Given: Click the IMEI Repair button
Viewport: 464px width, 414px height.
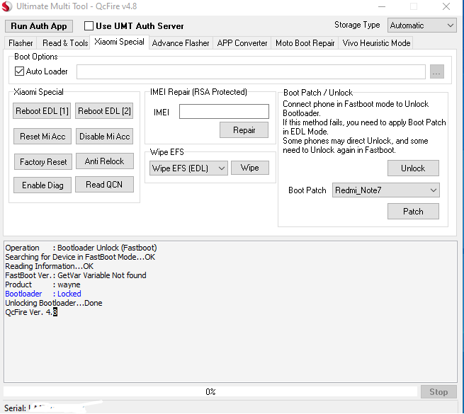Looking at the screenshot, I should 244,130.
